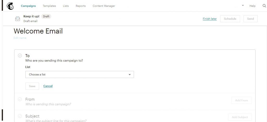Screen dimensions: 267x122
Task: Open the Reports section
Action: pyautogui.click(x=81, y=6)
